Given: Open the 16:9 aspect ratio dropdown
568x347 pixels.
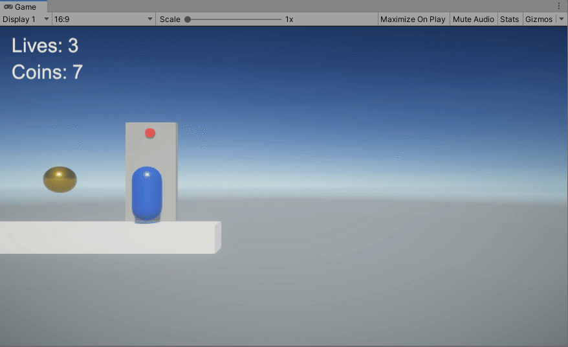Looking at the screenshot, I should (x=104, y=19).
